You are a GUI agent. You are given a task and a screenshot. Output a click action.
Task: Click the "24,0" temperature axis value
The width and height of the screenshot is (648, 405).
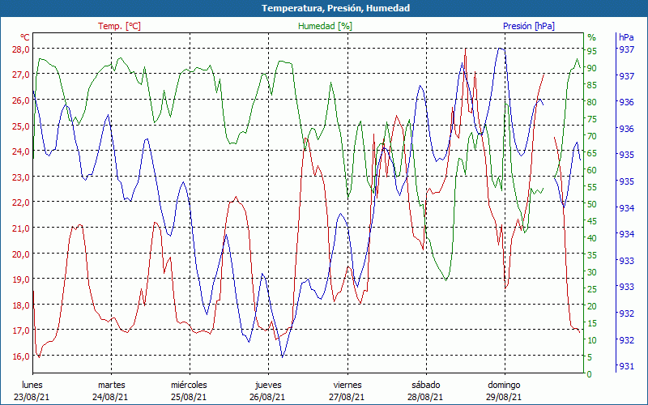coord(22,151)
